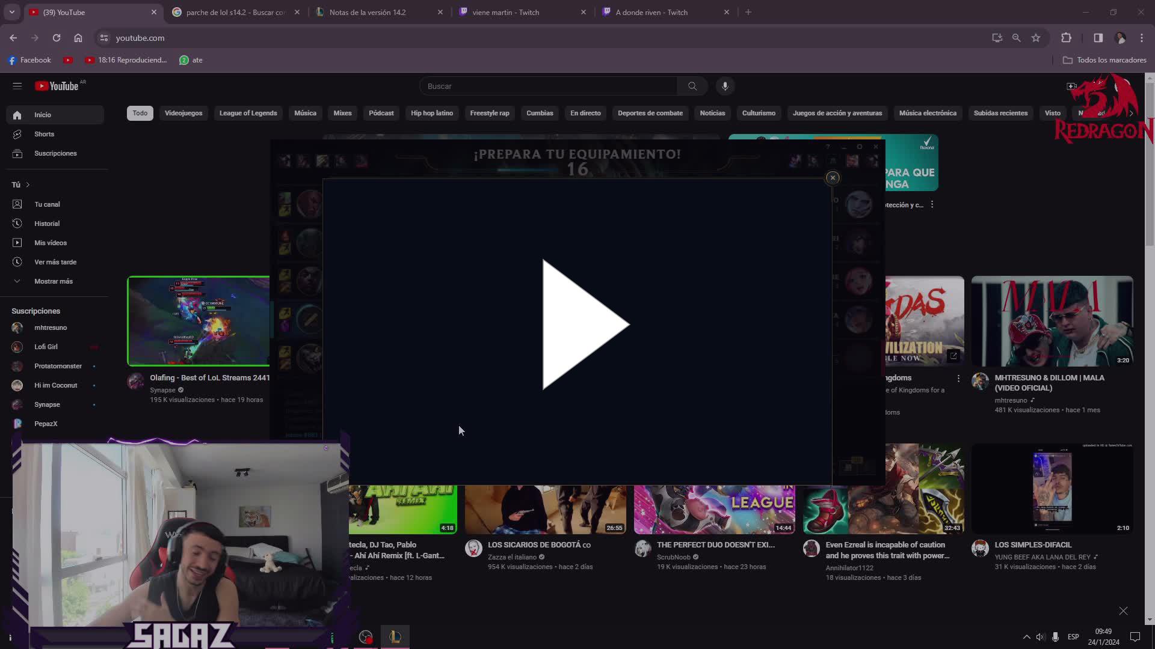
Task: Open Historial in the YouTube sidebar
Action: coord(47,223)
